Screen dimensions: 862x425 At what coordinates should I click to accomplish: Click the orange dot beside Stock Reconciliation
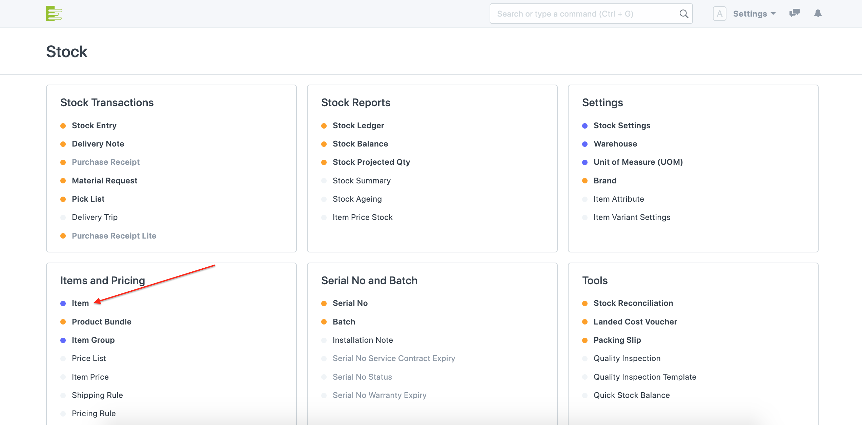(585, 304)
